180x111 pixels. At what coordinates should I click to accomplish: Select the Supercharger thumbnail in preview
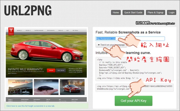click(20, 87)
